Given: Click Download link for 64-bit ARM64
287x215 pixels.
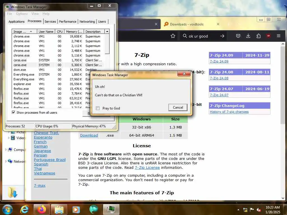Looking at the screenshot, I should pos(89,135).
